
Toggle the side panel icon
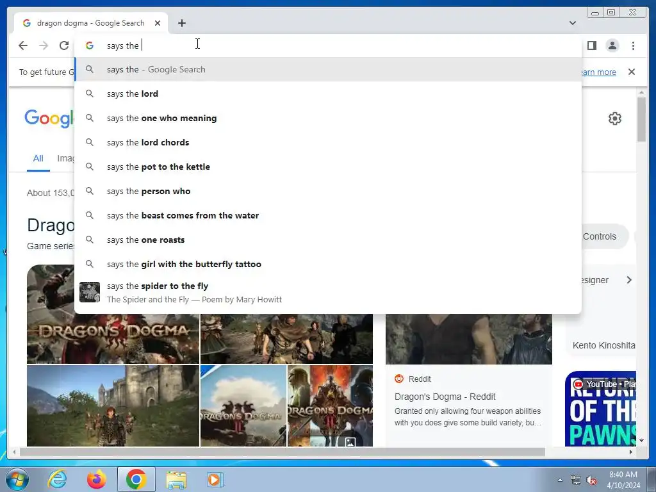tap(591, 45)
